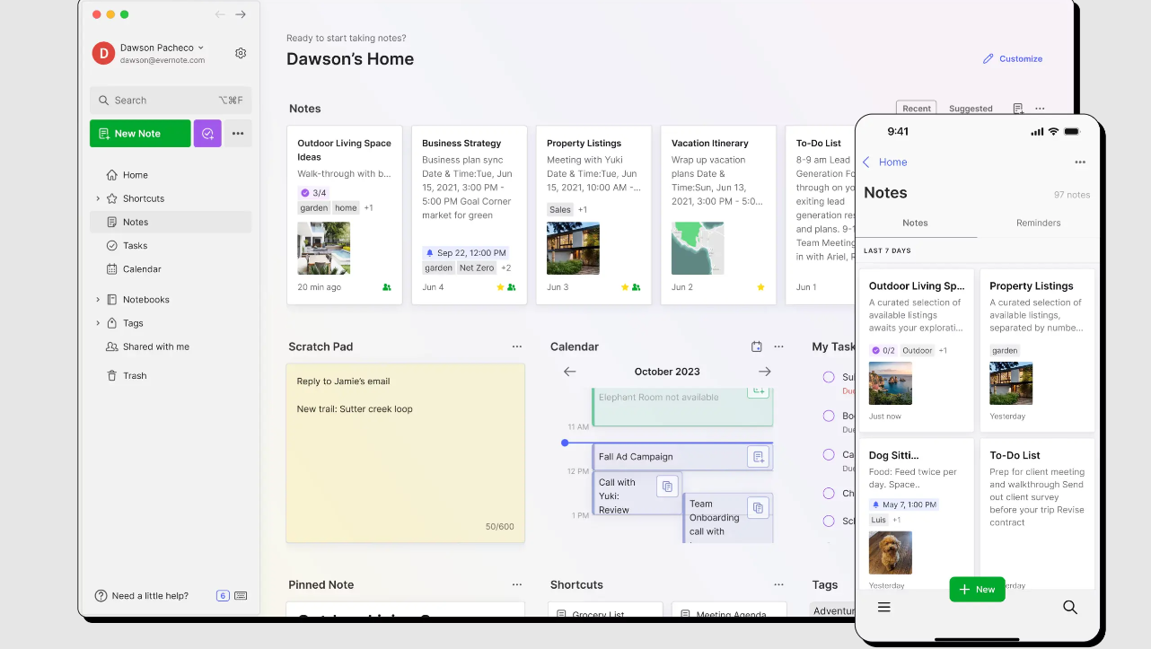The image size is (1151, 649).
Task: Check off a task circle in My Tasks
Action: click(828, 377)
